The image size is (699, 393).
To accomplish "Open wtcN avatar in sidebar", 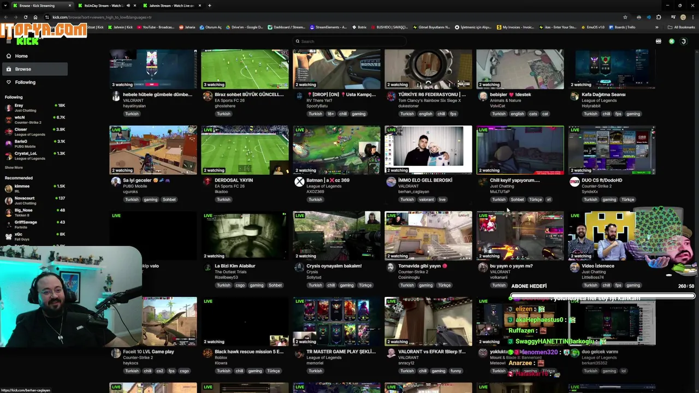I will pyautogui.click(x=8, y=120).
